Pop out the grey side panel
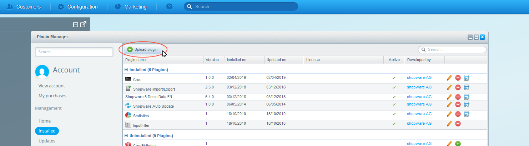This screenshot has width=529, height=146. (83, 25)
